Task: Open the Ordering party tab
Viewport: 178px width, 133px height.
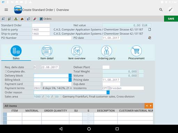Action: (x=106, y=53)
